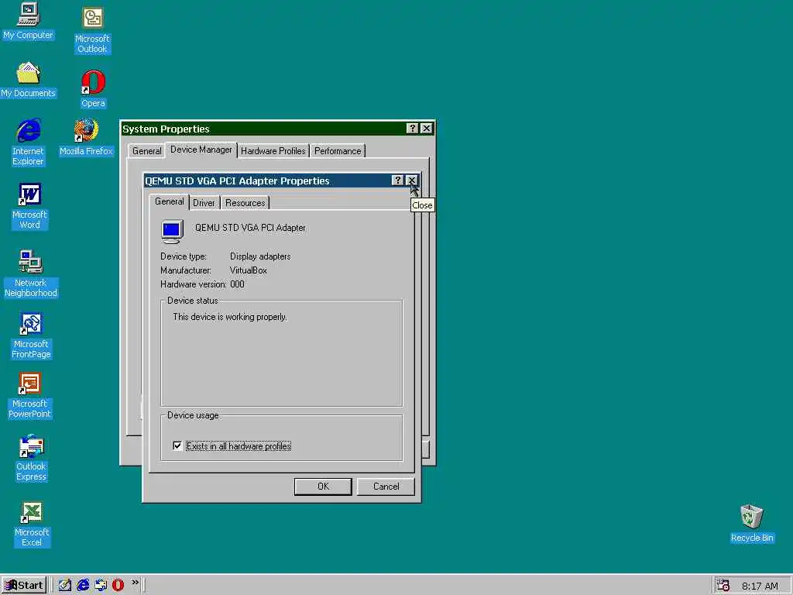Image resolution: width=793 pixels, height=595 pixels.
Task: Click the monitor icon in adapter properties
Action: pos(172,232)
